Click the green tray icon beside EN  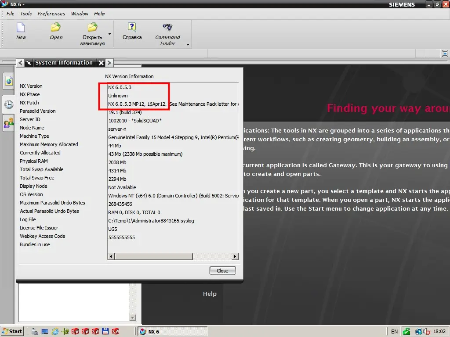[x=406, y=332]
